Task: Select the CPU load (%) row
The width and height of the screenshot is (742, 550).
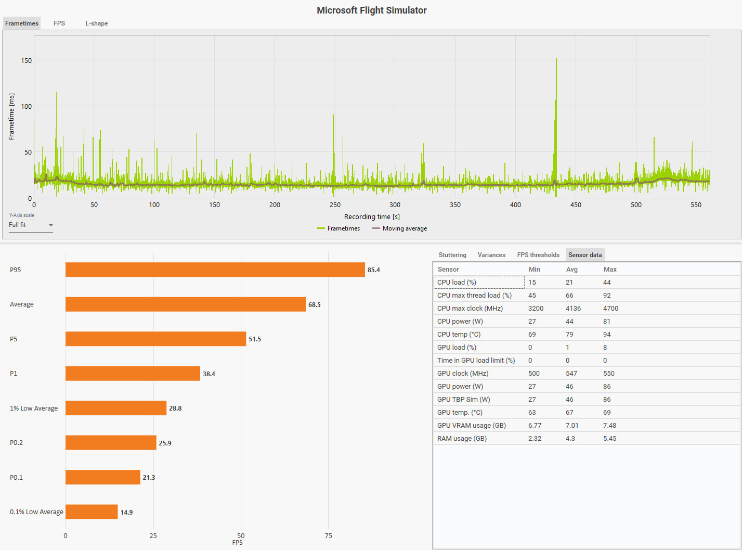Action: [x=586, y=282]
